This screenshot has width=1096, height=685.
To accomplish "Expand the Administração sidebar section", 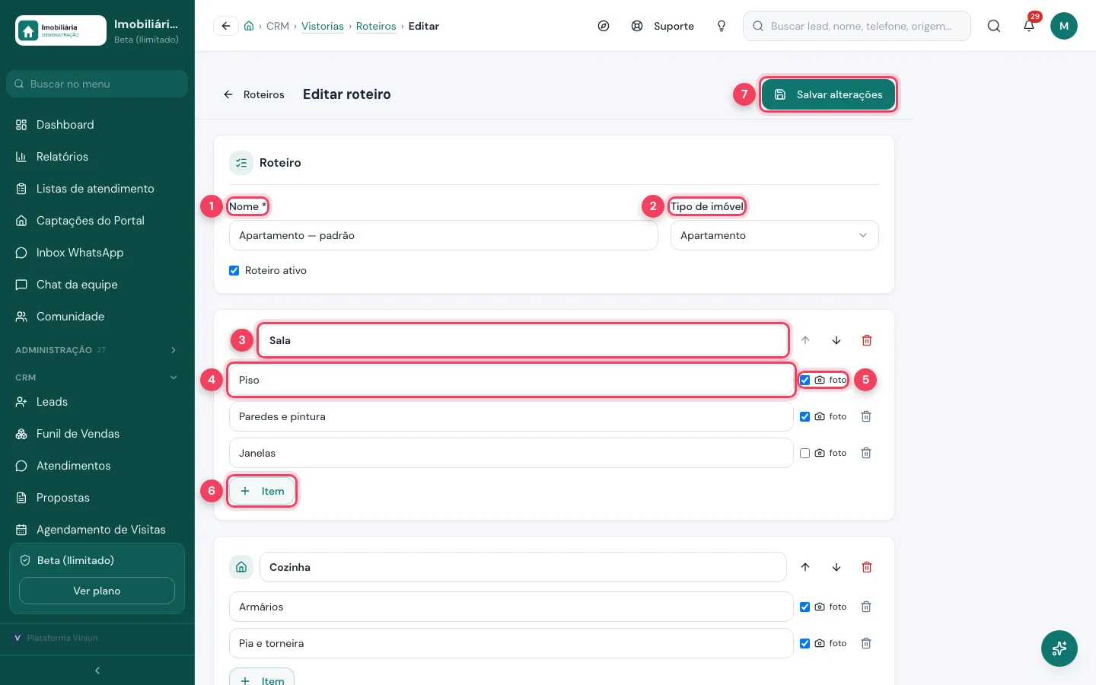I will (97, 350).
